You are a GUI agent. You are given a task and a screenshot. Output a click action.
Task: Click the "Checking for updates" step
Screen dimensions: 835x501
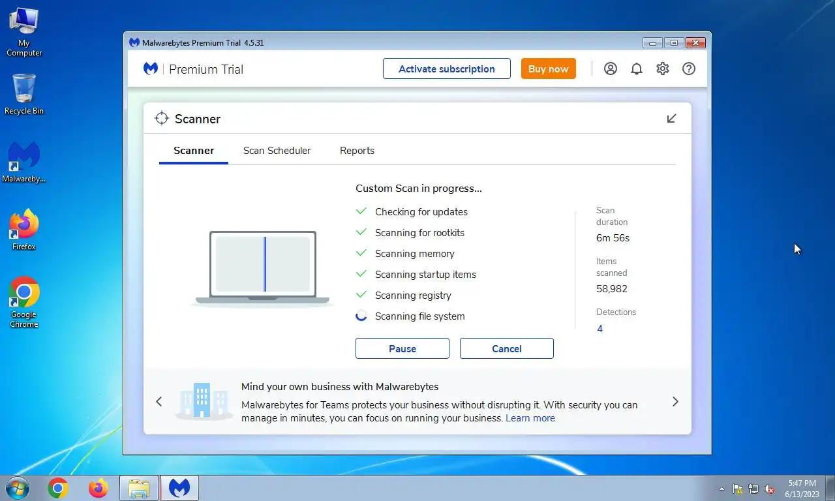[x=421, y=212]
